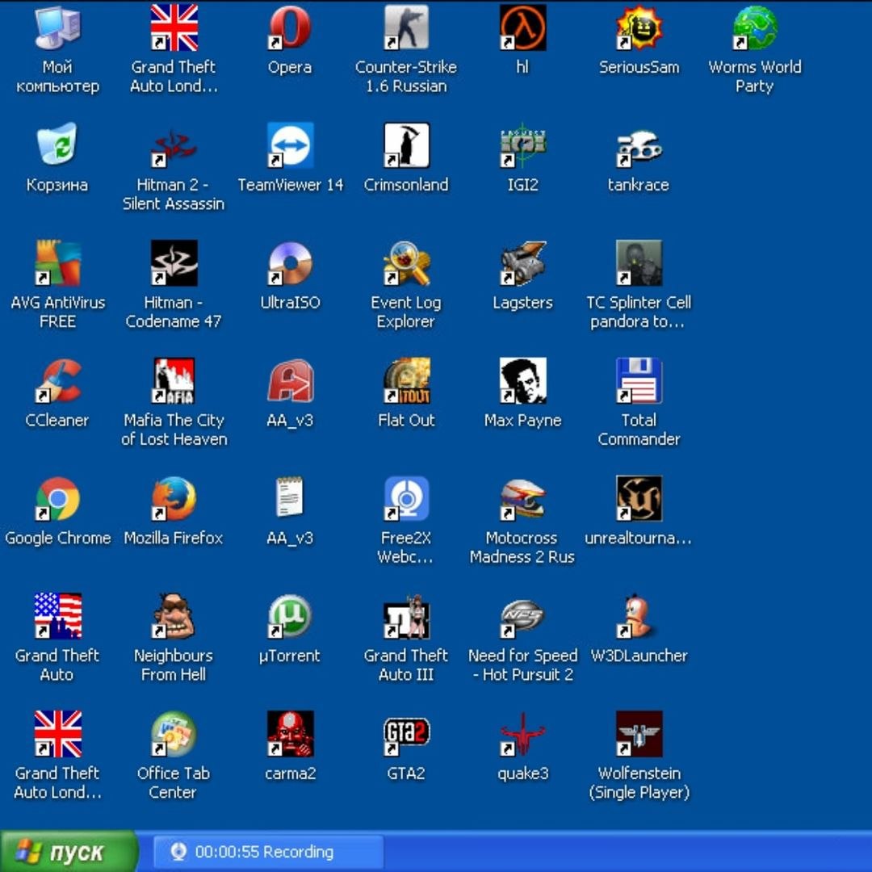Open the Google Chrome shortcut
This screenshot has height=872, width=872.
pos(57,499)
